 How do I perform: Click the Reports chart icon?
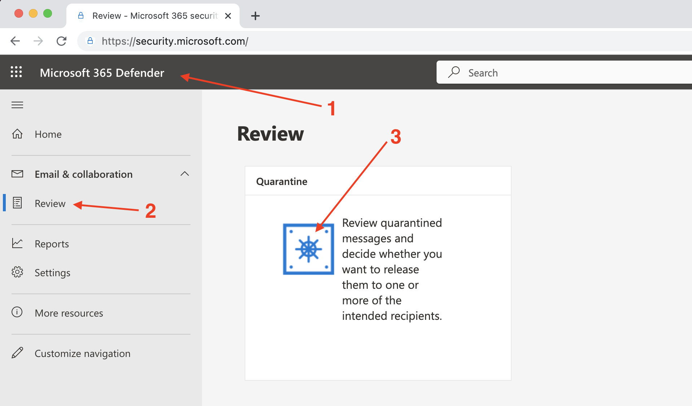tap(17, 244)
